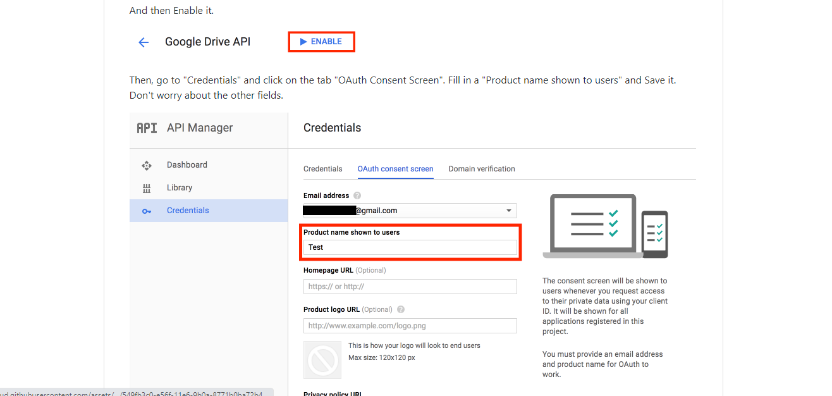Click the Google Drive API title

pos(208,42)
